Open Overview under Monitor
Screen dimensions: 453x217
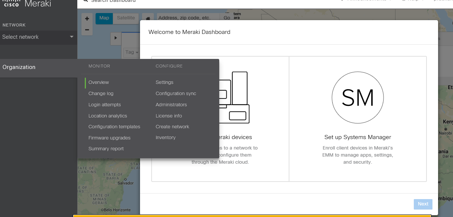[99, 82]
